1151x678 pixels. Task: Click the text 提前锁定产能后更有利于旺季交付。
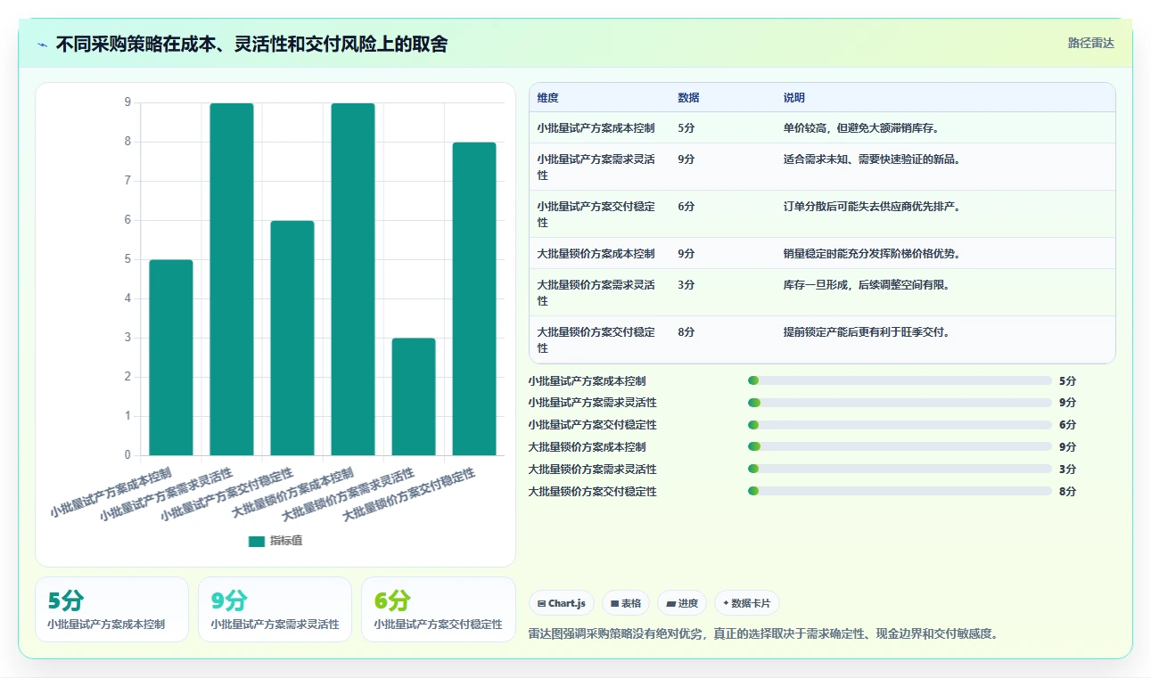[x=867, y=331]
